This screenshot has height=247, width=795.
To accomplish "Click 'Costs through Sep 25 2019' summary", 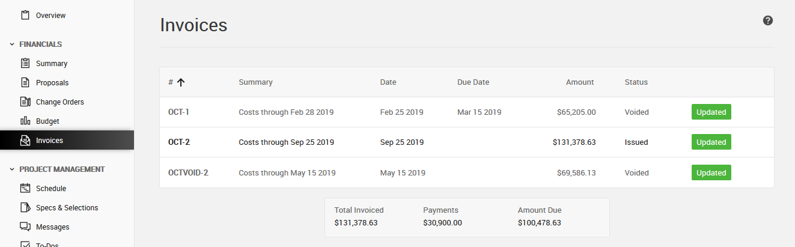I will click(x=287, y=142).
